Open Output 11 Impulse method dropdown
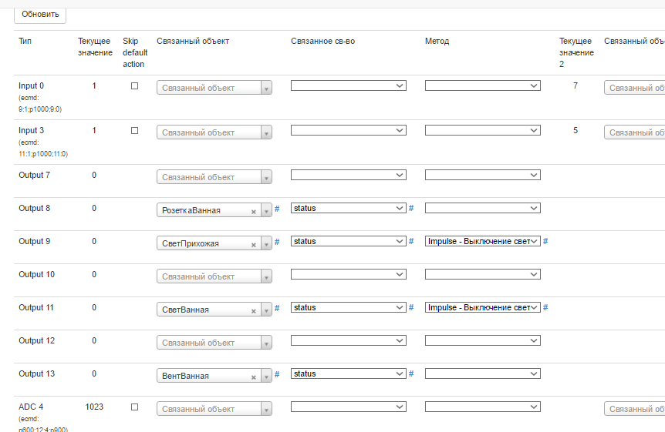The image size is (665, 432). (x=482, y=307)
